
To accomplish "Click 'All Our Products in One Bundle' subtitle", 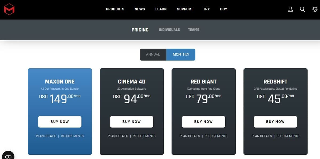I will [x=60, y=89].
